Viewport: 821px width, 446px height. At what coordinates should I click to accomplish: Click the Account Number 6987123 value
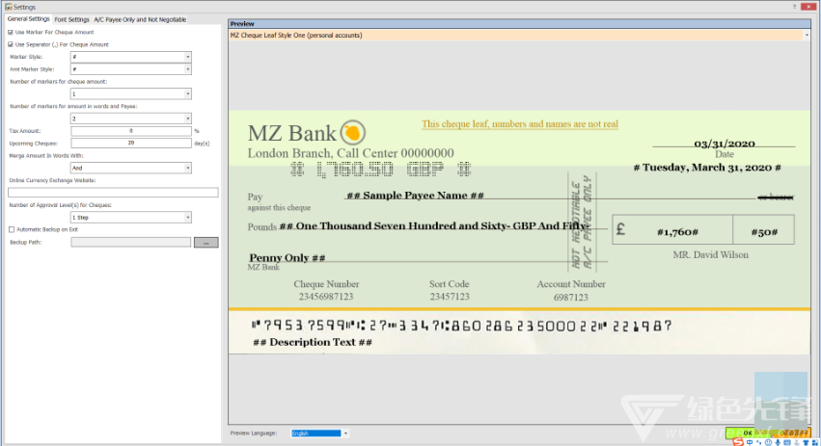coord(571,297)
